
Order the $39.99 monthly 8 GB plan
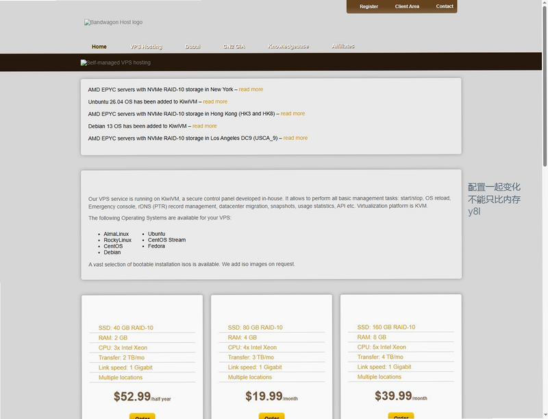[x=401, y=416]
